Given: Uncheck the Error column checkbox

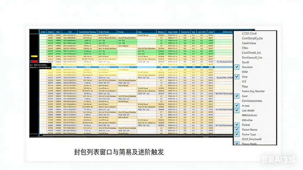Looking at the screenshot, I should [237, 77].
